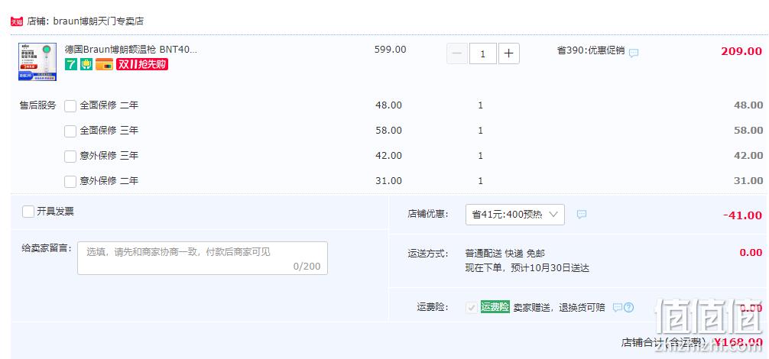769x359 pixels.
Task: Click the 现在下单，预计10月30日送达 delivery estimate
Action: point(527,268)
